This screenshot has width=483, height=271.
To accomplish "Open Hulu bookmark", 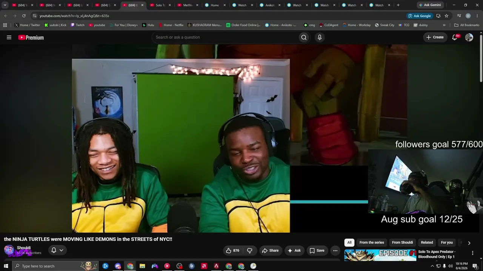I will [x=148, y=25].
